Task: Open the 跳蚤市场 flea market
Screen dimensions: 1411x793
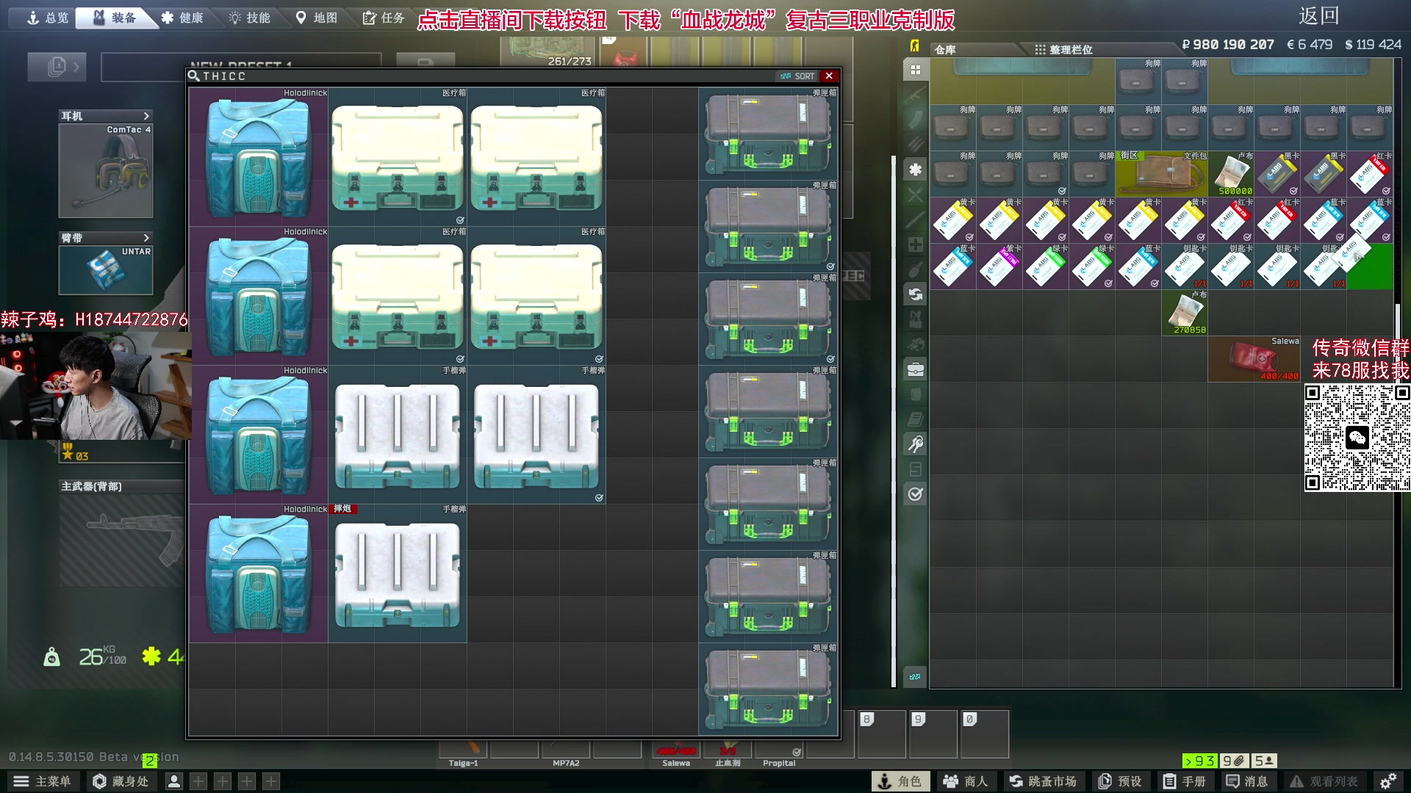Action: click(1043, 781)
